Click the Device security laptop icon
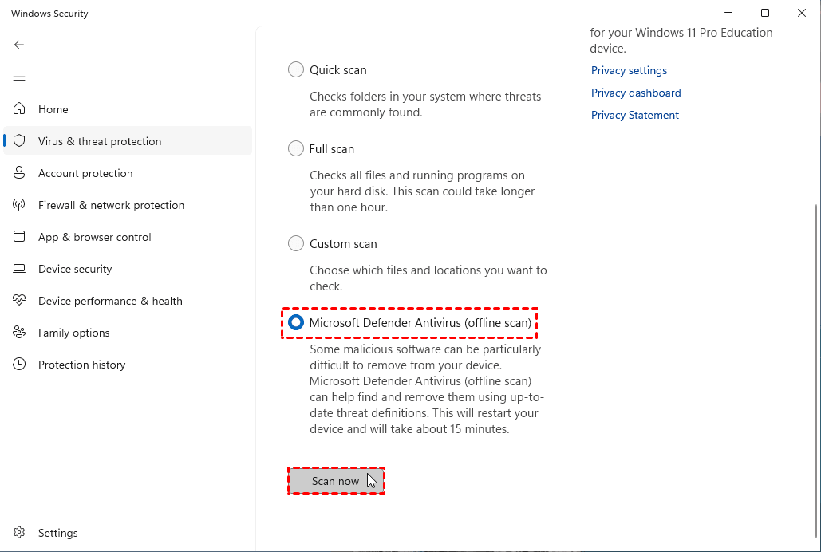This screenshot has height=552, width=821. coord(19,269)
